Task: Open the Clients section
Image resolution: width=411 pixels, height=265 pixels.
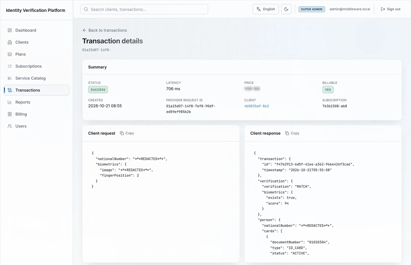Action: 36,42
